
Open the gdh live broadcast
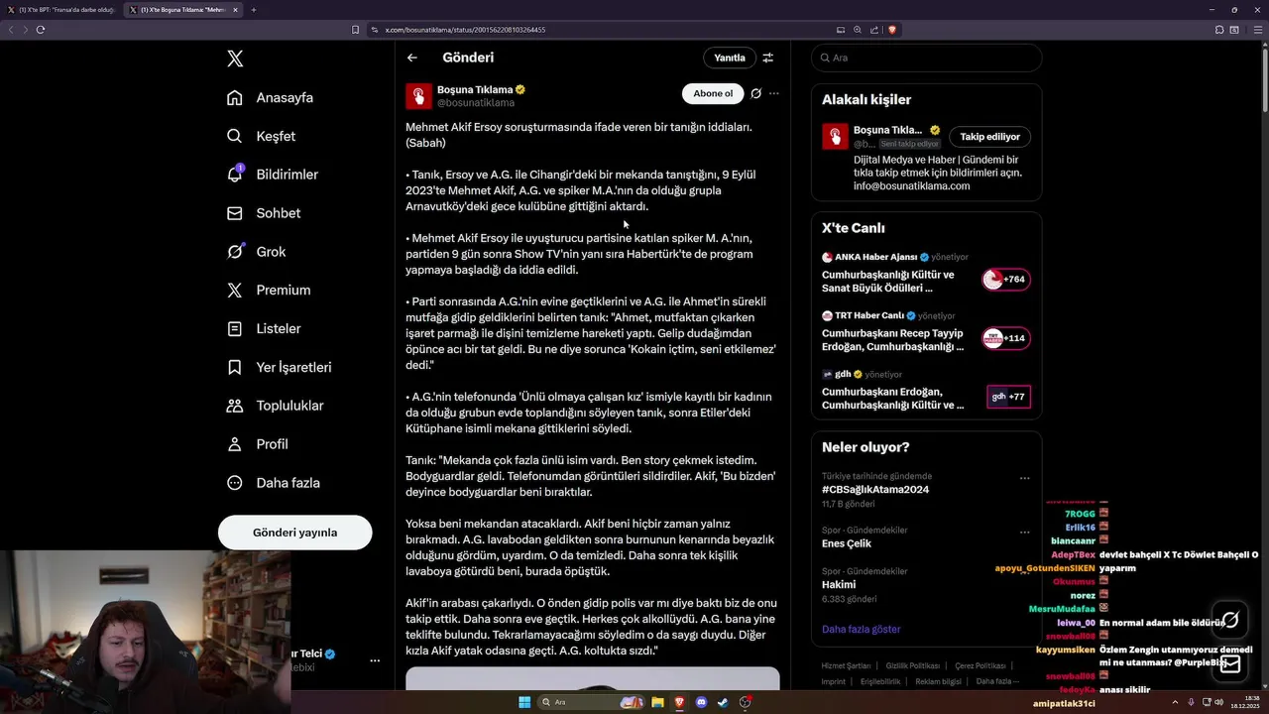[x=926, y=390]
